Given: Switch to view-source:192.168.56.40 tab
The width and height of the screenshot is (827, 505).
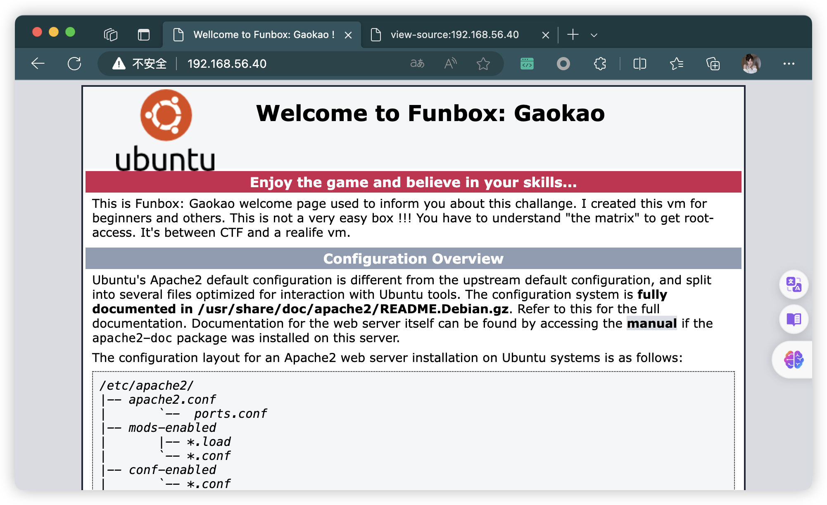Looking at the screenshot, I should tap(454, 35).
